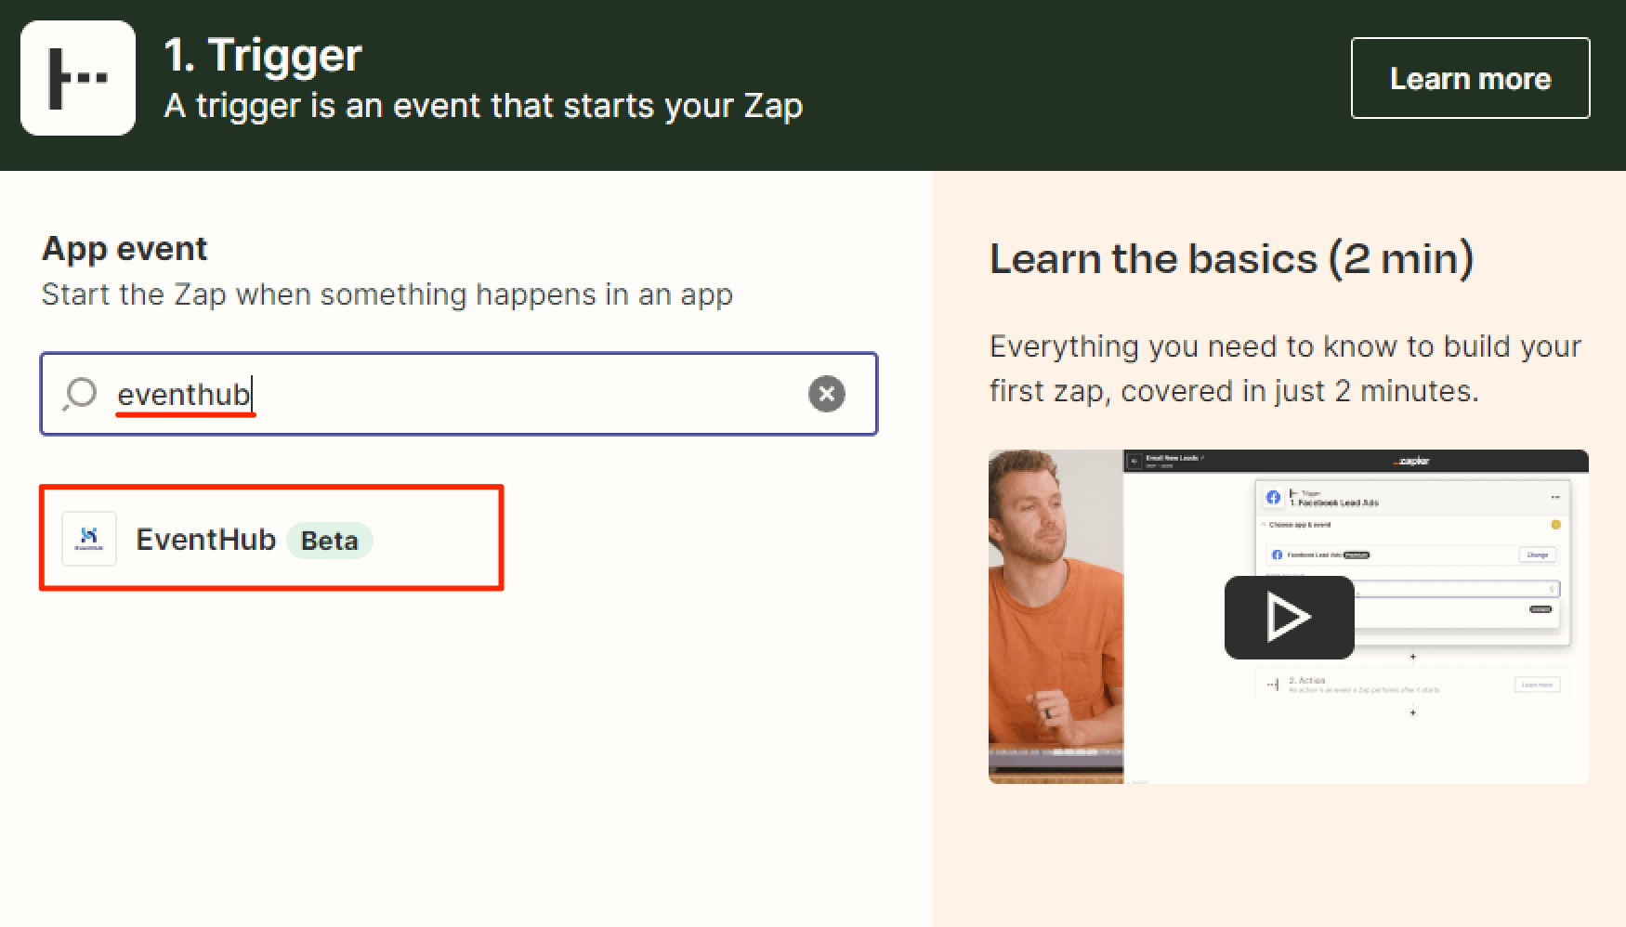
Task: Clear the search with the X icon
Action: point(826,394)
